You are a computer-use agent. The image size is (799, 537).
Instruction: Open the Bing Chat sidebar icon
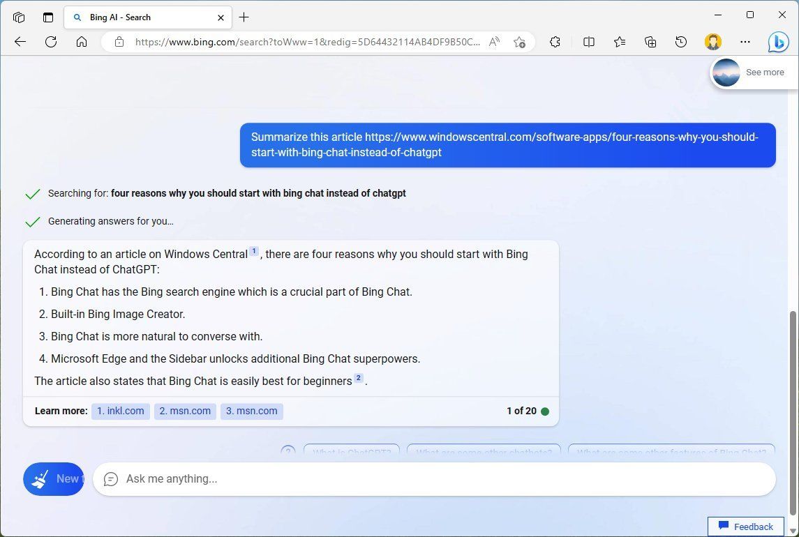pos(778,42)
